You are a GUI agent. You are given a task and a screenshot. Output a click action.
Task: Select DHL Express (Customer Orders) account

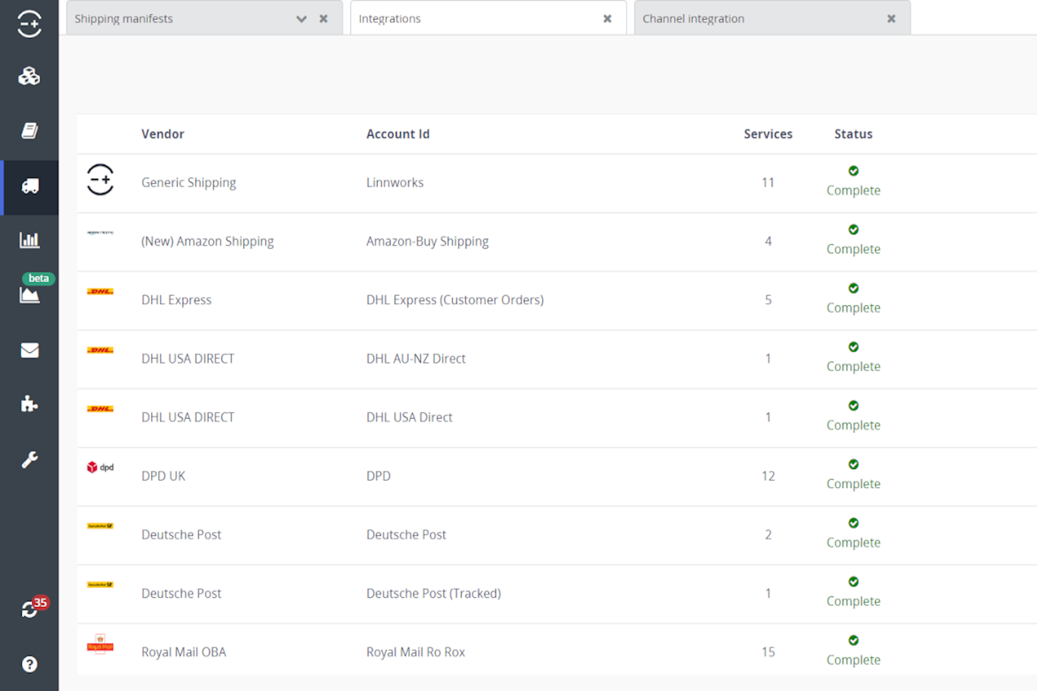(x=455, y=300)
